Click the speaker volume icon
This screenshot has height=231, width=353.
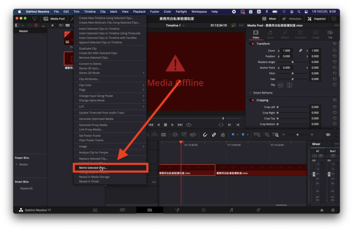tap(328, 135)
